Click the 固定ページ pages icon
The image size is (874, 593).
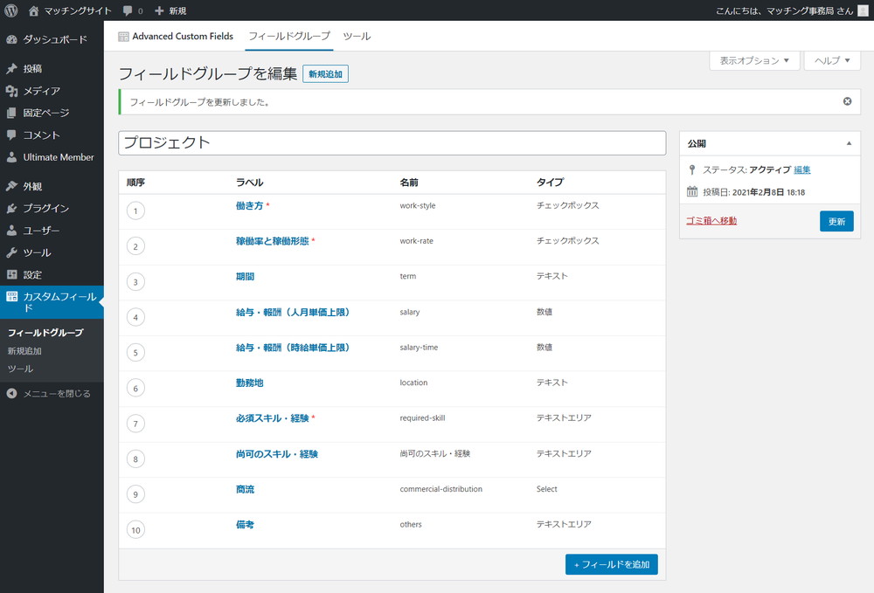pos(11,113)
